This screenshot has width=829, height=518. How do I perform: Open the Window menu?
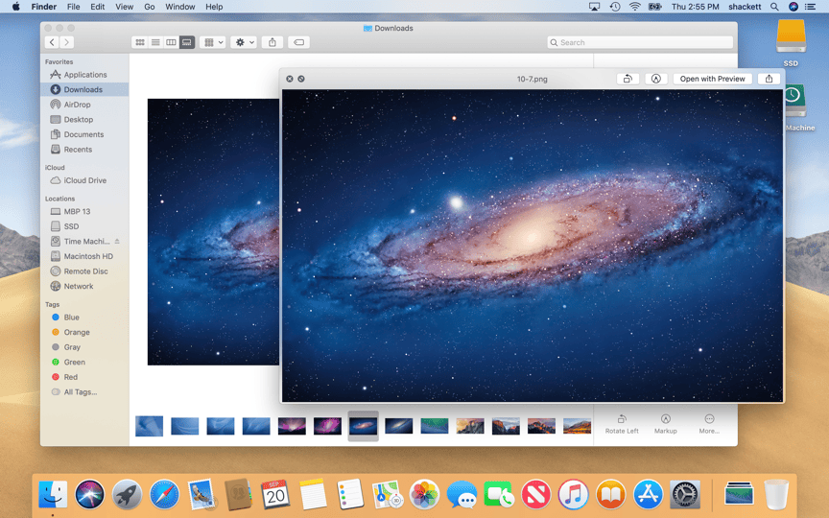(x=179, y=7)
